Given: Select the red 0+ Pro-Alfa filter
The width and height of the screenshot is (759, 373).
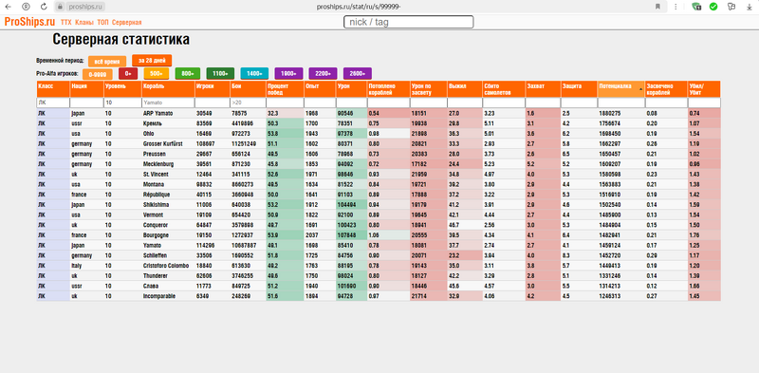Looking at the screenshot, I should pos(128,74).
